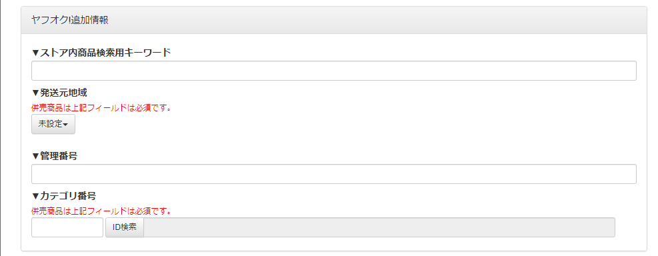Click the ▼ marker before ストア内商品検索用キーワード
The image size is (658, 256).
click(36, 53)
